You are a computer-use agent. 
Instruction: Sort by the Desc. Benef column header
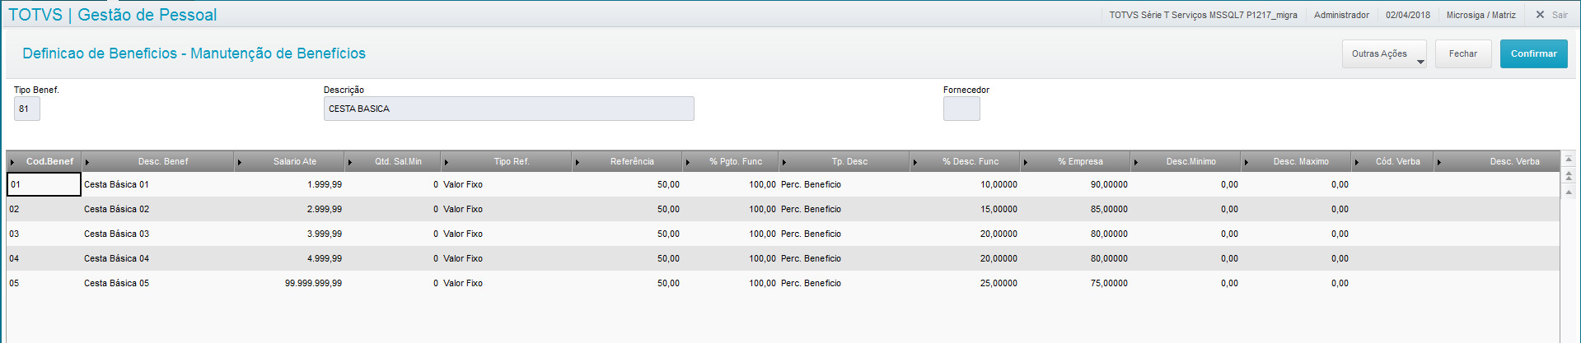pyautogui.click(x=163, y=162)
